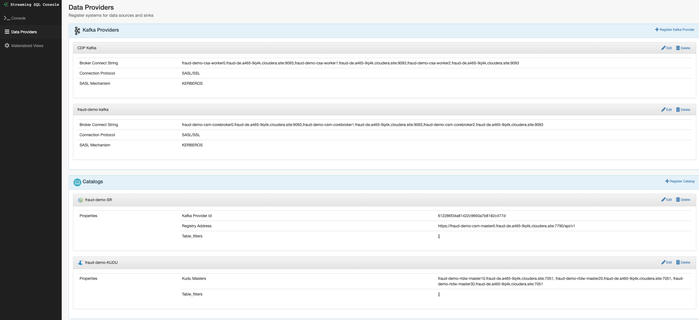Select Data Providers in sidebar
Screen dimensions: 699x320
click(x=24, y=32)
